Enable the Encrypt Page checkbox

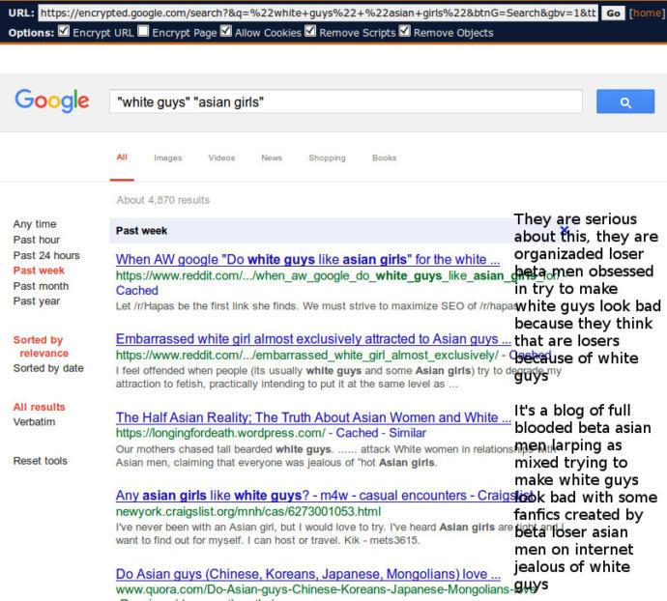[143, 31]
